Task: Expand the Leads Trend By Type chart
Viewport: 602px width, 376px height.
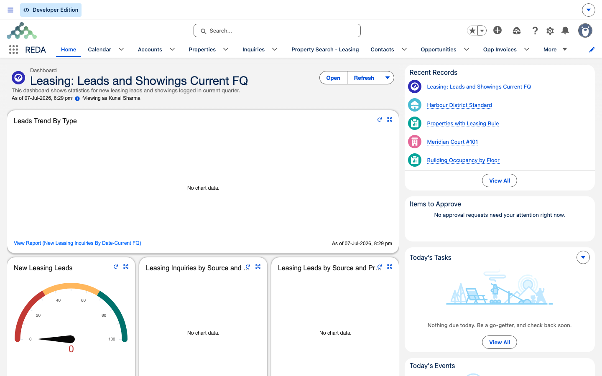Action: (x=390, y=119)
